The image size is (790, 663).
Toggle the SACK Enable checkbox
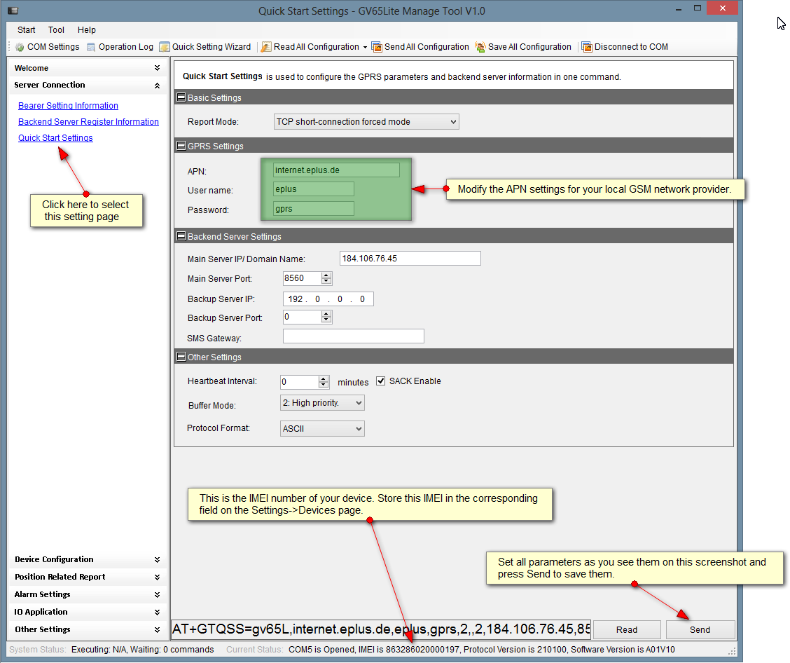(x=381, y=381)
